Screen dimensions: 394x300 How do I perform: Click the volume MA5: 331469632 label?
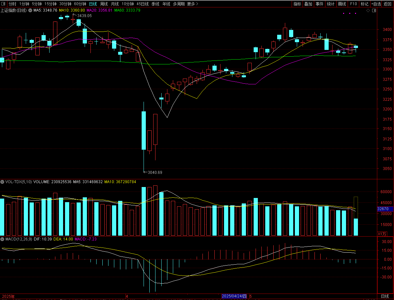point(88,182)
